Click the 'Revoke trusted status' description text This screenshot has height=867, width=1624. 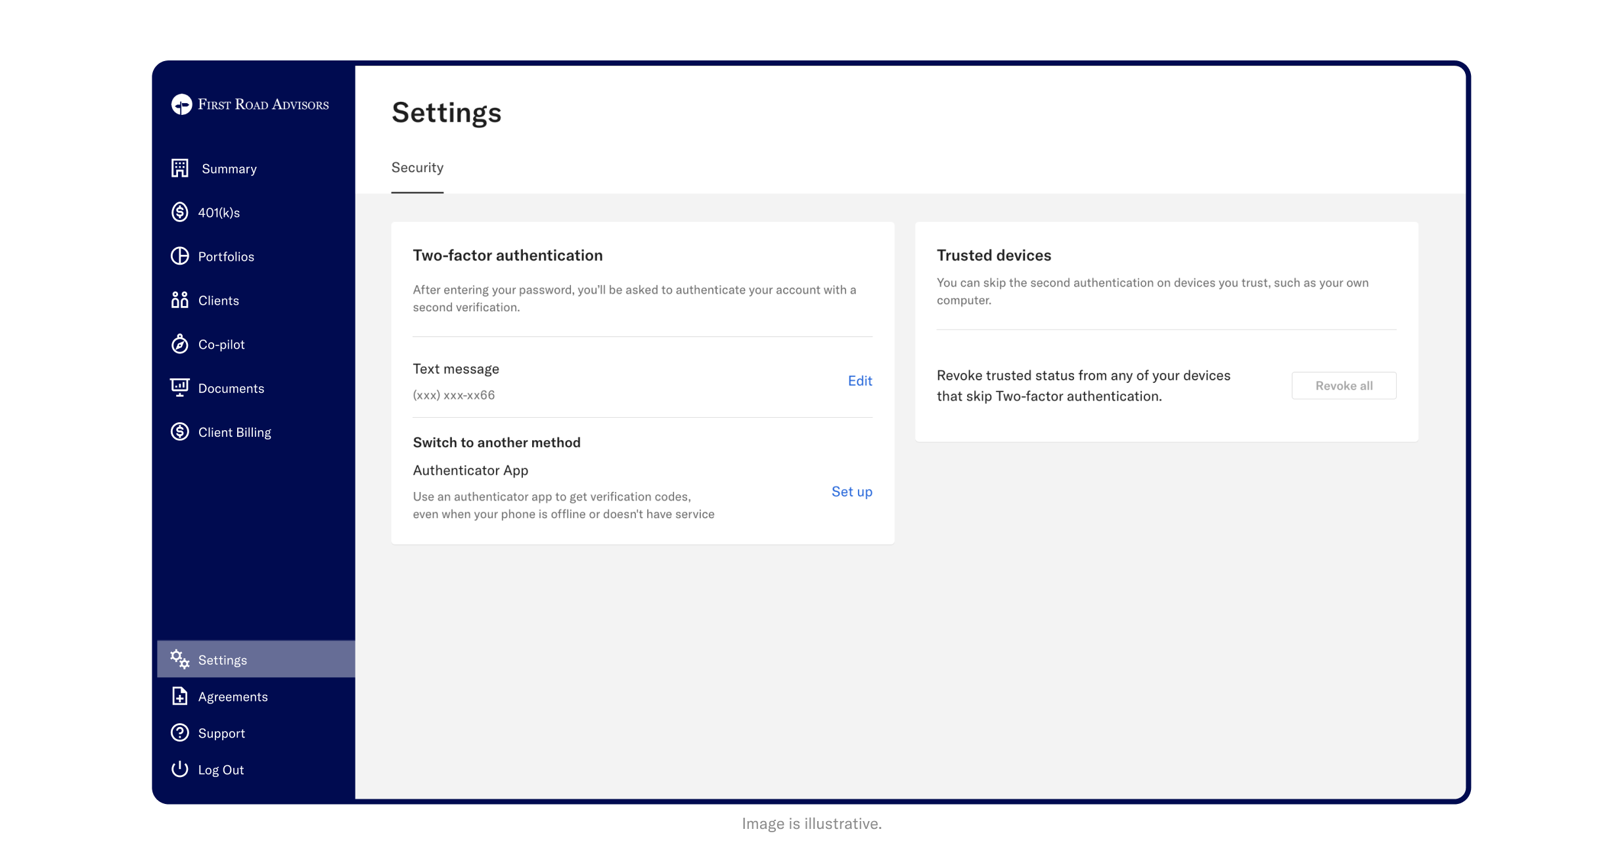click(1083, 386)
